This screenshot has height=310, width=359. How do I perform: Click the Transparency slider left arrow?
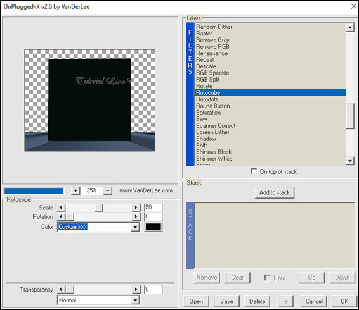pyautogui.click(x=61, y=290)
